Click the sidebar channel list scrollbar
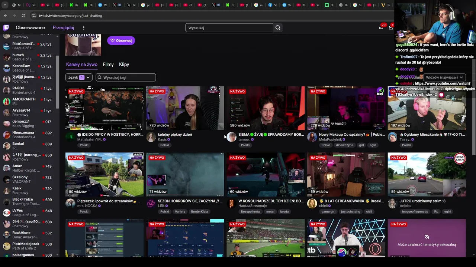476x267 pixels. coord(57,82)
